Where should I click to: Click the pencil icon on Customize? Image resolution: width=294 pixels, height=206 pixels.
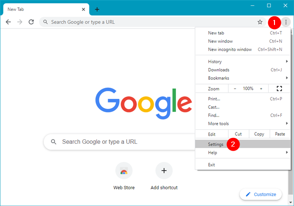point(248,194)
